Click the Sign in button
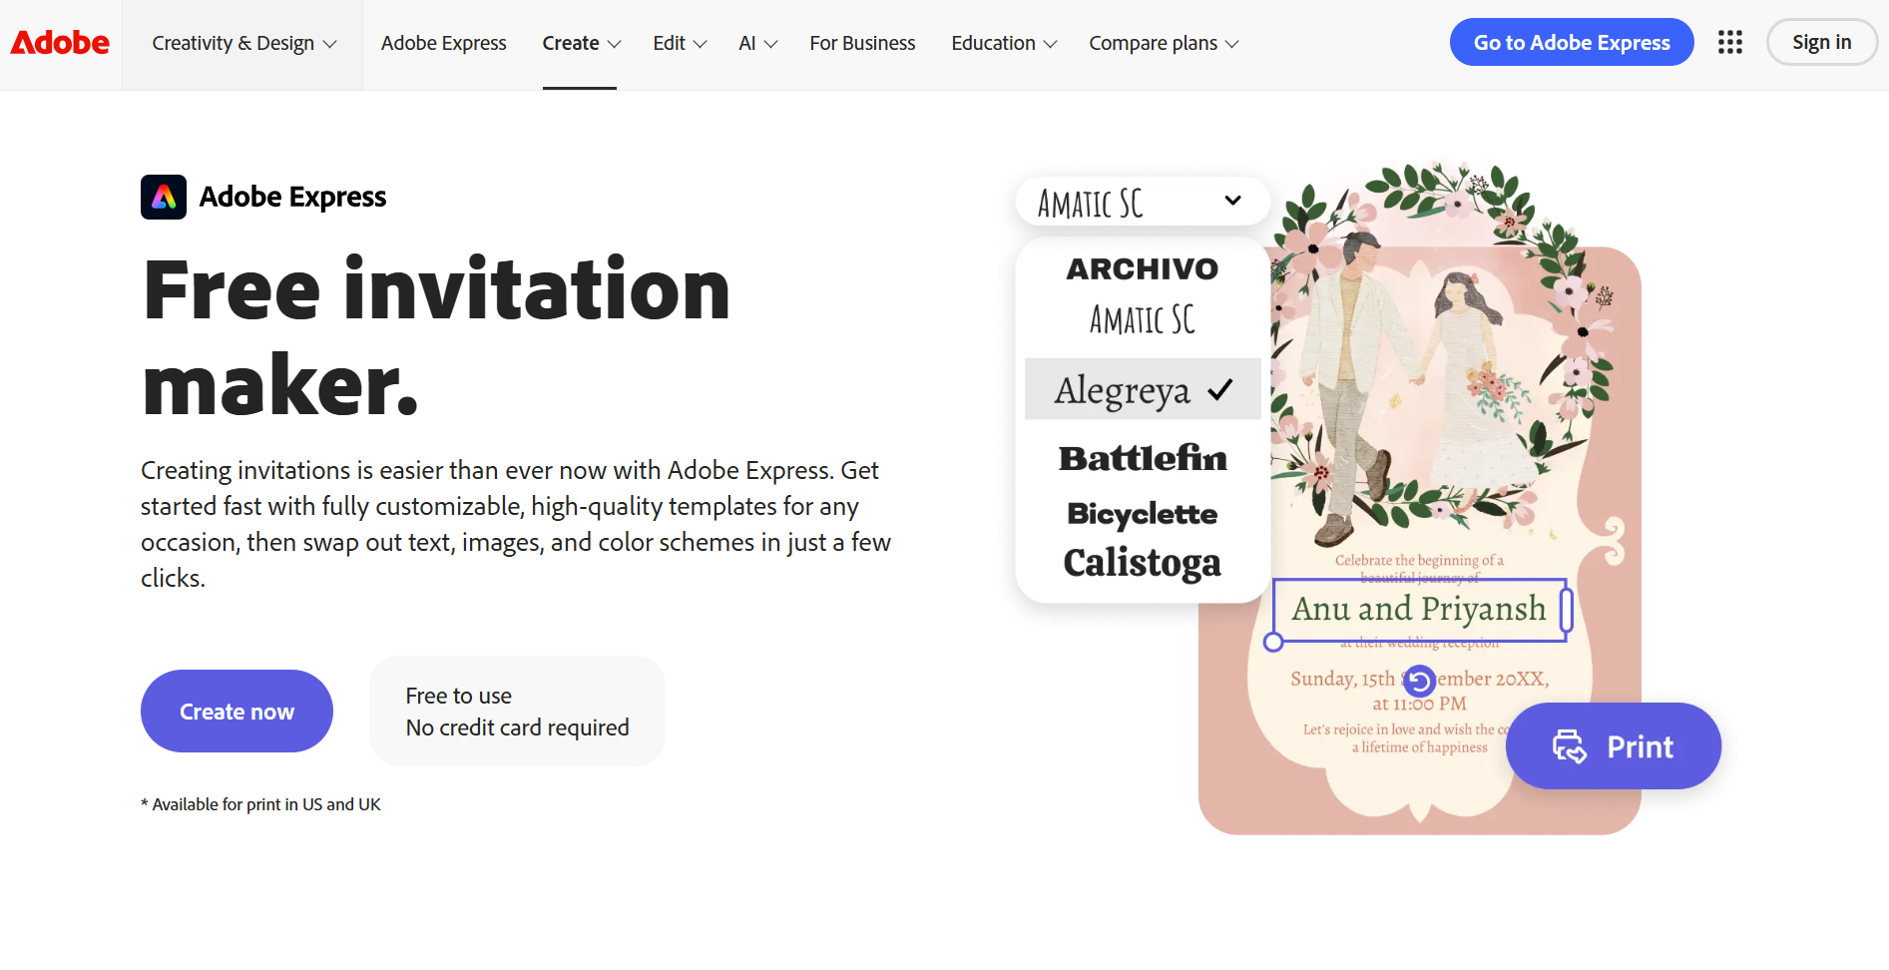 click(1821, 42)
